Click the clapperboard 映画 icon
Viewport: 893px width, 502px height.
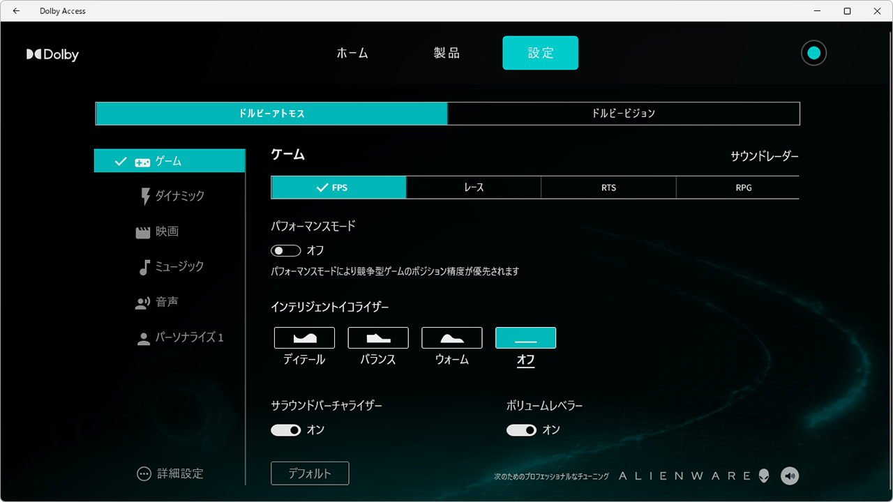pos(143,232)
